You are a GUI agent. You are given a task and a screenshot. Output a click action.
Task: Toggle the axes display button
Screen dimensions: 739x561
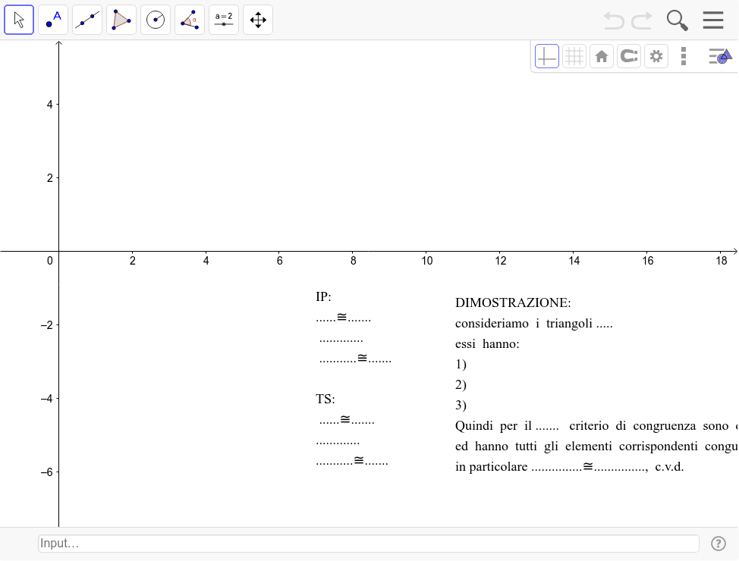[x=547, y=57]
